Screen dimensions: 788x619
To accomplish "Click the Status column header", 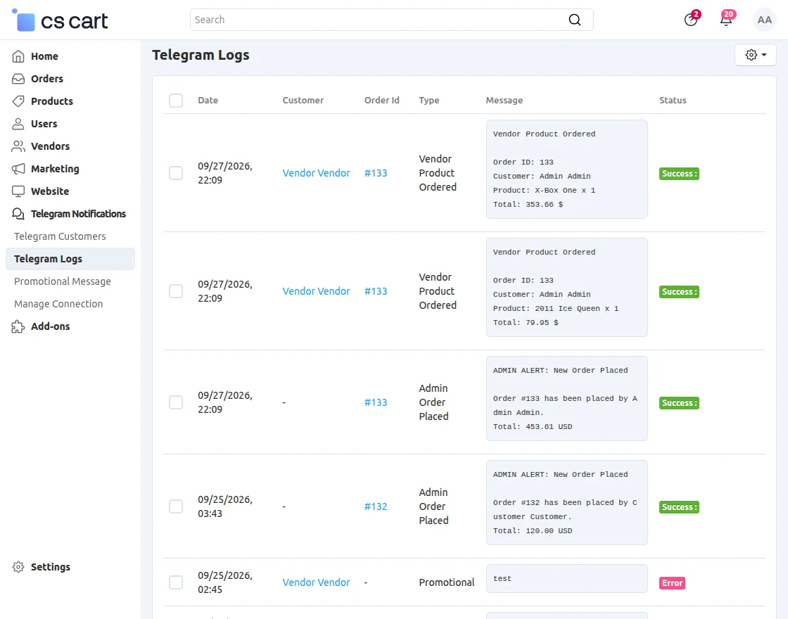I will (673, 101).
